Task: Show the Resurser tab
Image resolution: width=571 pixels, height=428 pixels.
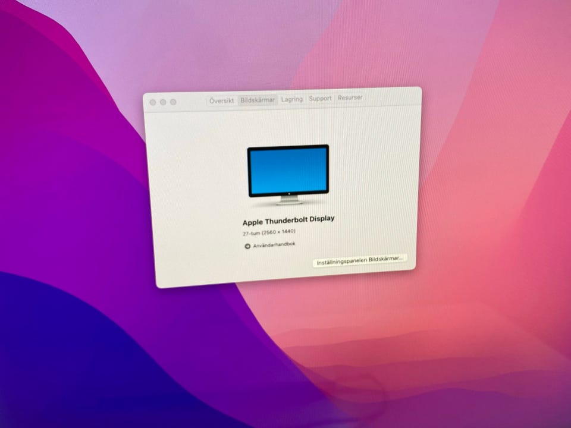Action: 350,97
